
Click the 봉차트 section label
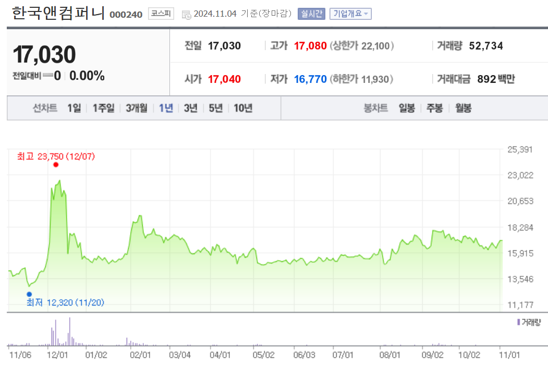[376, 108]
